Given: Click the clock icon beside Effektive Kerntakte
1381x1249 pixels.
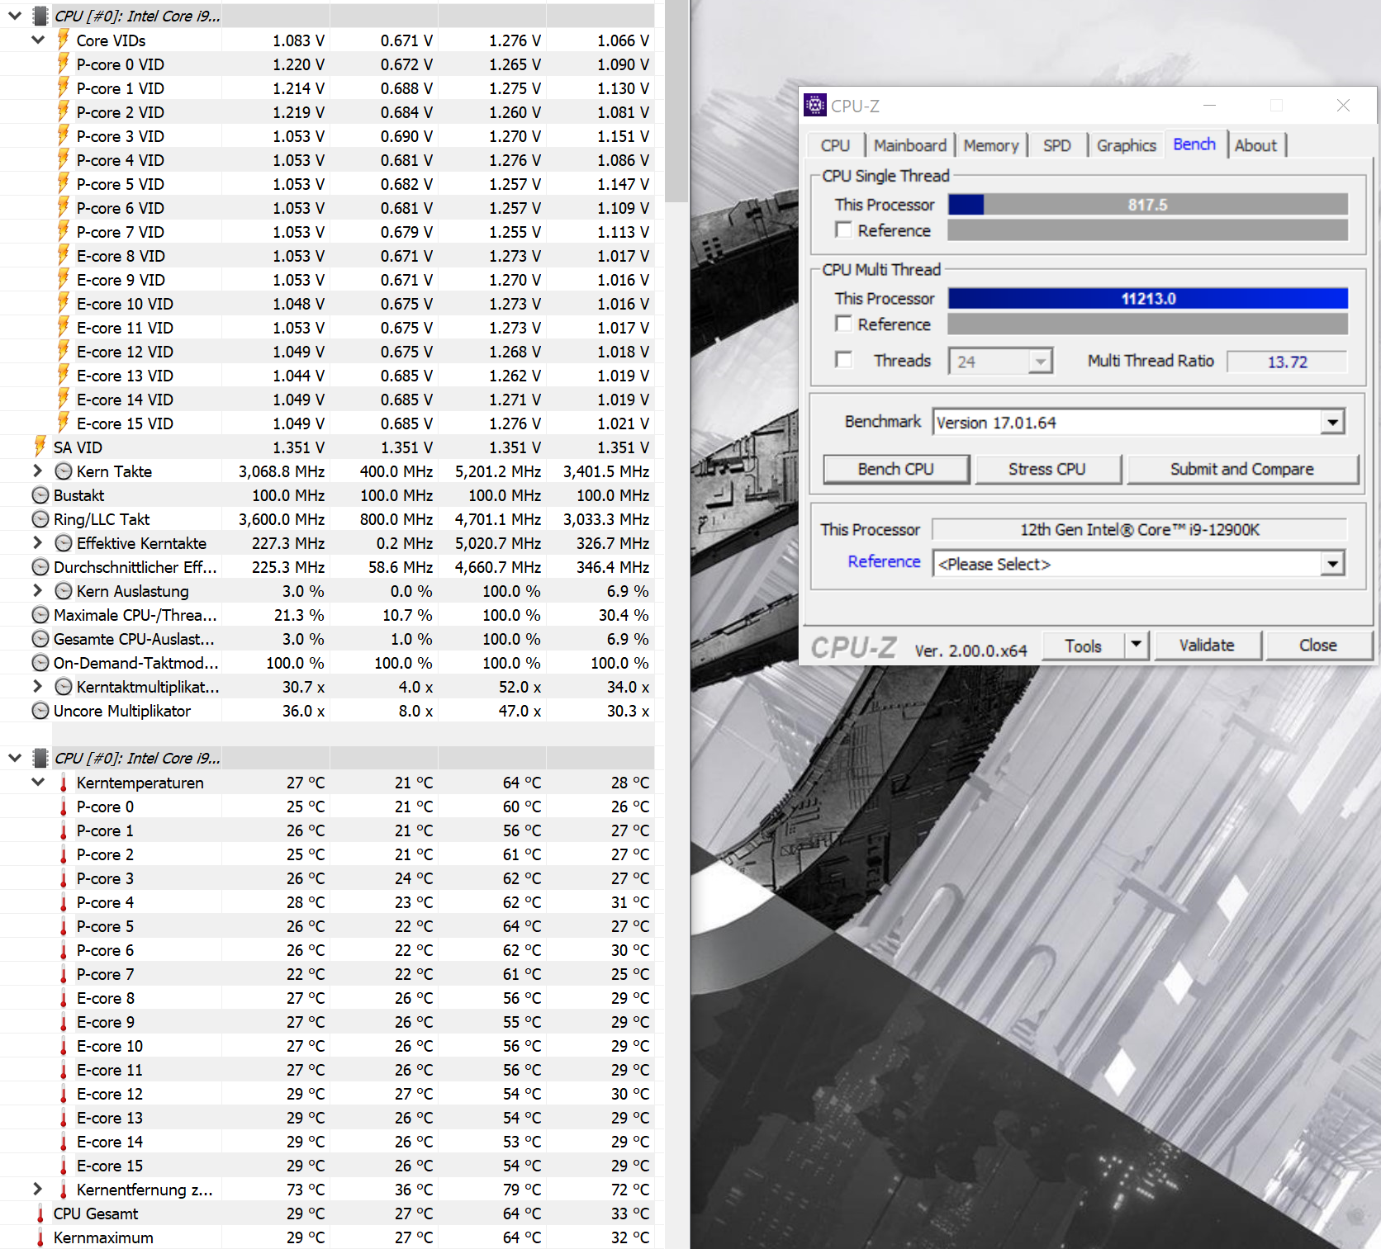Looking at the screenshot, I should [63, 543].
